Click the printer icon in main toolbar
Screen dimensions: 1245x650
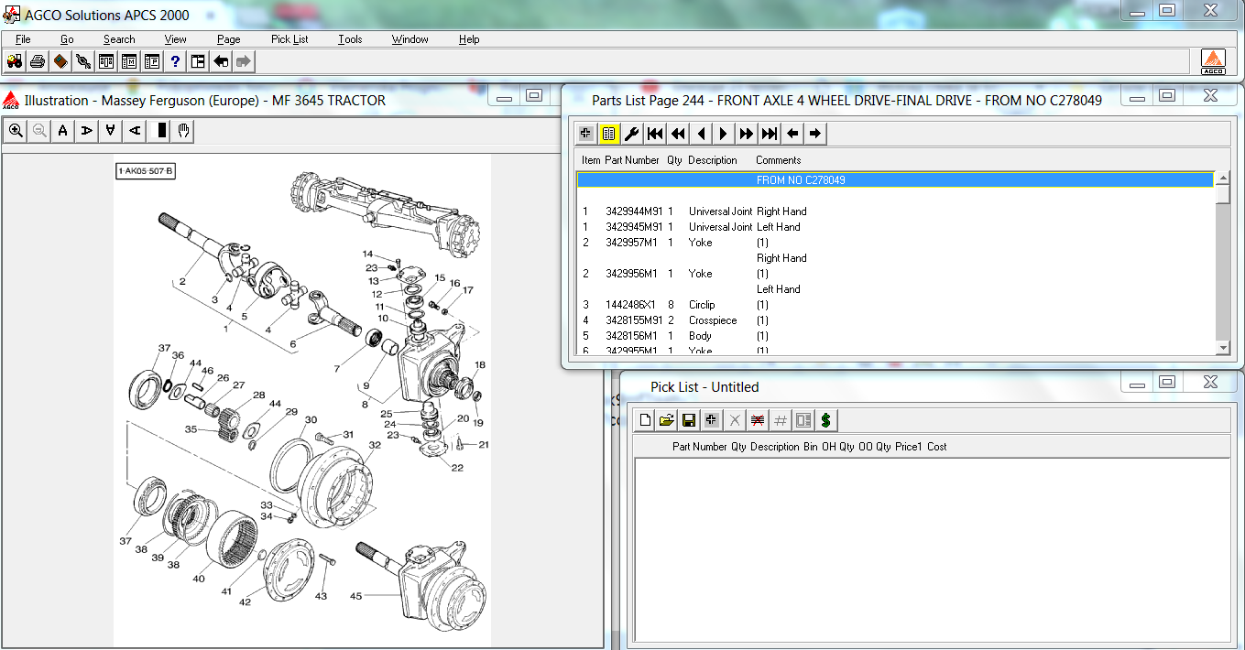coord(38,61)
